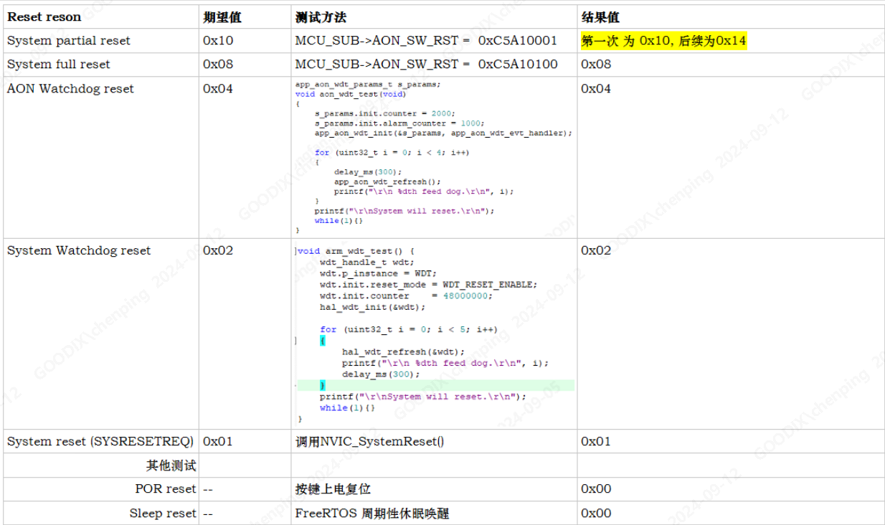Click the "FreeRTOS 周期性休眠唤醒" cell
Viewport: 885px width, 525px height.
coord(371,514)
